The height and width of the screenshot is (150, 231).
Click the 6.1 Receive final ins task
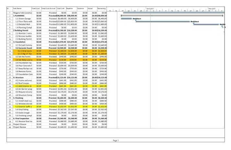[x=24, y=121]
